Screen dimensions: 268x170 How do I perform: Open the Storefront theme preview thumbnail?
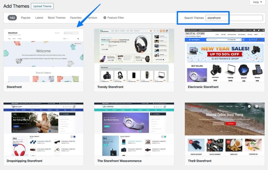point(43,55)
